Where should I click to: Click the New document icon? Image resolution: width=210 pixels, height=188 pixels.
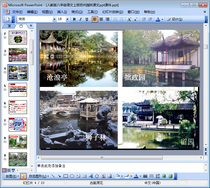(x=8, y=19)
